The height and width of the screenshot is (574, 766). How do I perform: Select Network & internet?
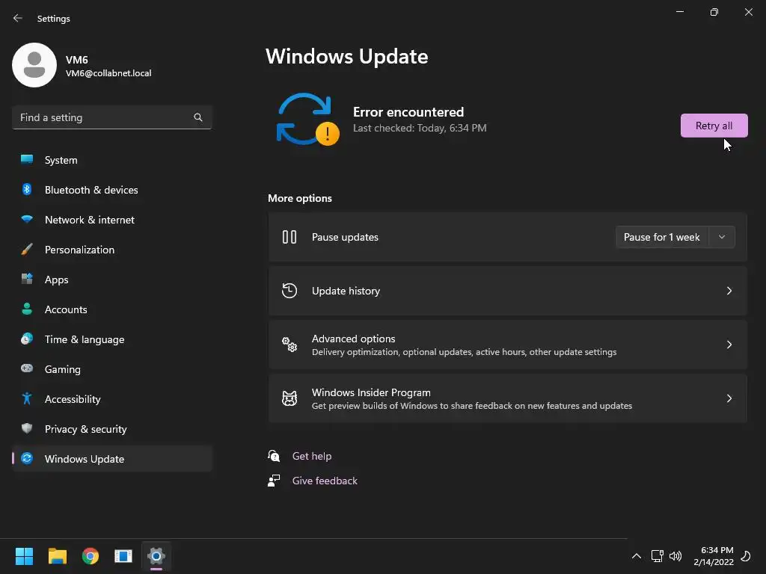112,220
